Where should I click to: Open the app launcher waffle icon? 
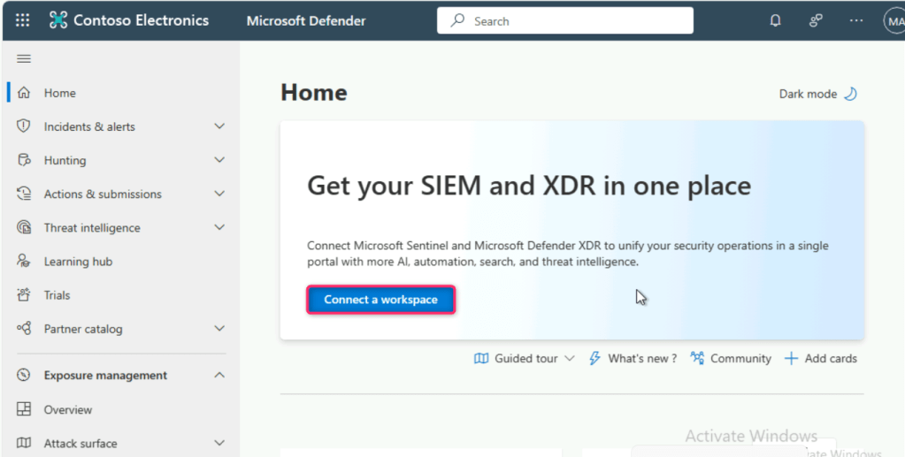coord(22,20)
